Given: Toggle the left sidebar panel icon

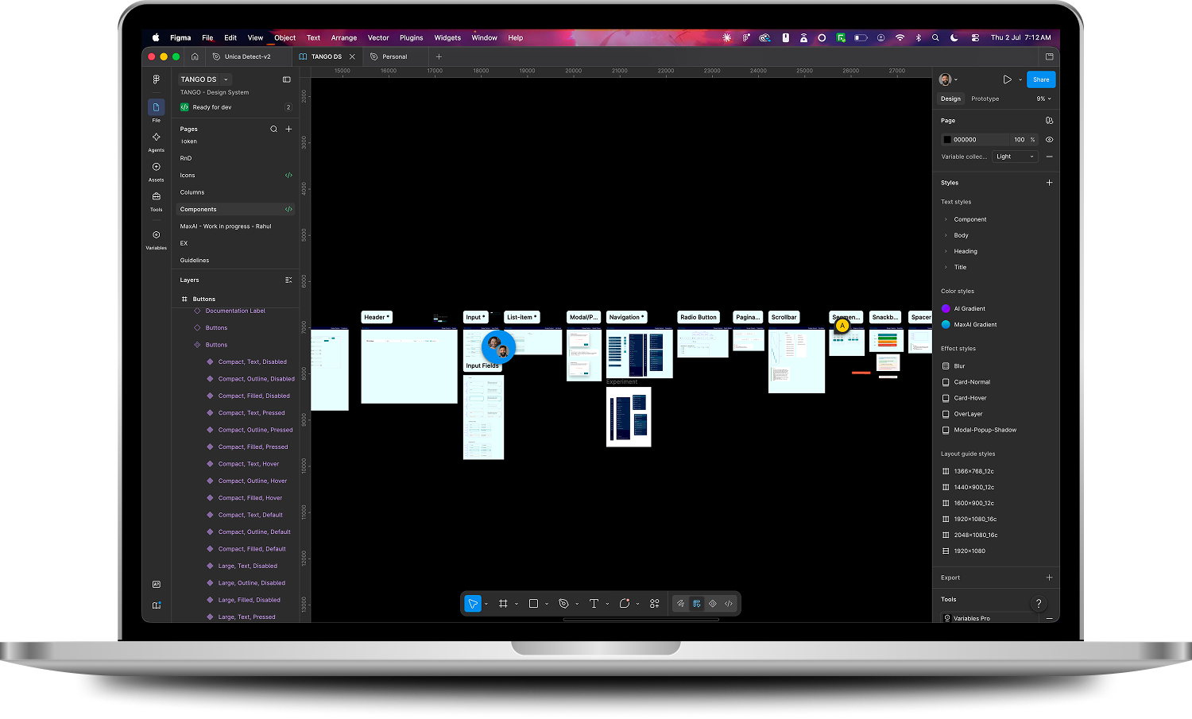Looking at the screenshot, I should [x=287, y=79].
